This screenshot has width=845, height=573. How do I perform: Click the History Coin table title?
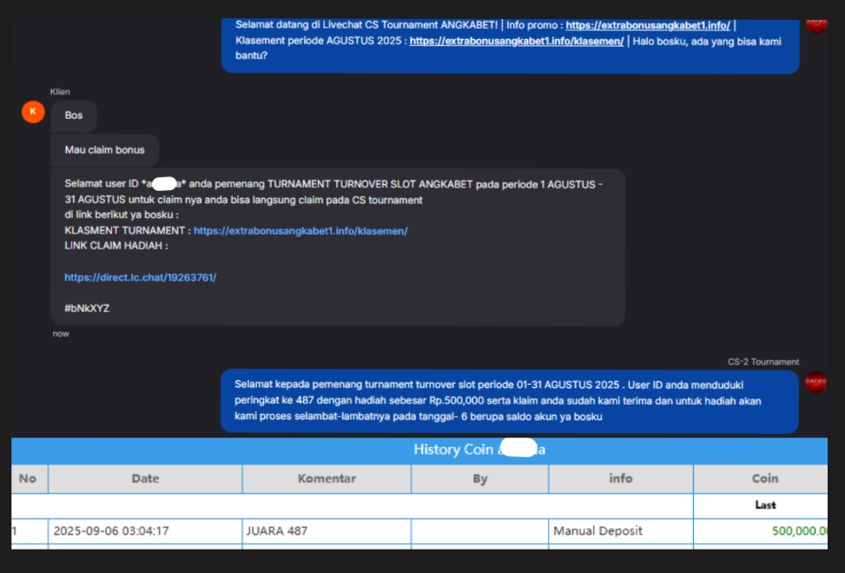tap(479, 450)
